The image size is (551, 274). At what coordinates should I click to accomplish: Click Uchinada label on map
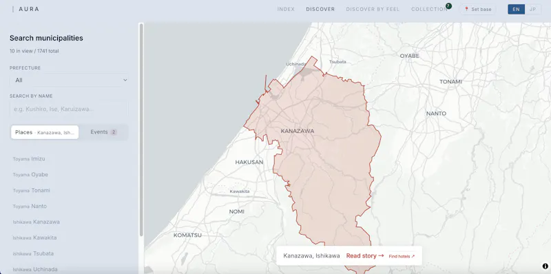click(295, 64)
